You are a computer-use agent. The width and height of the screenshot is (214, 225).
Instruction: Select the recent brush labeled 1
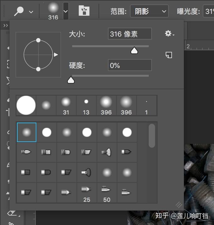click(x=147, y=105)
